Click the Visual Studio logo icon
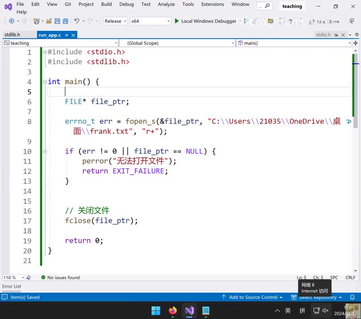This screenshot has height=319, width=361. 8,7
